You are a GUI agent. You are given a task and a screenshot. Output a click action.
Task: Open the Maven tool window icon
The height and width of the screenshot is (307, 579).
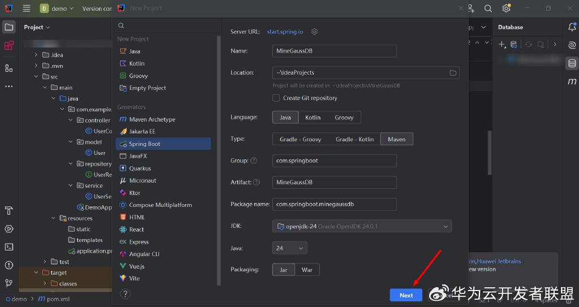tap(572, 81)
